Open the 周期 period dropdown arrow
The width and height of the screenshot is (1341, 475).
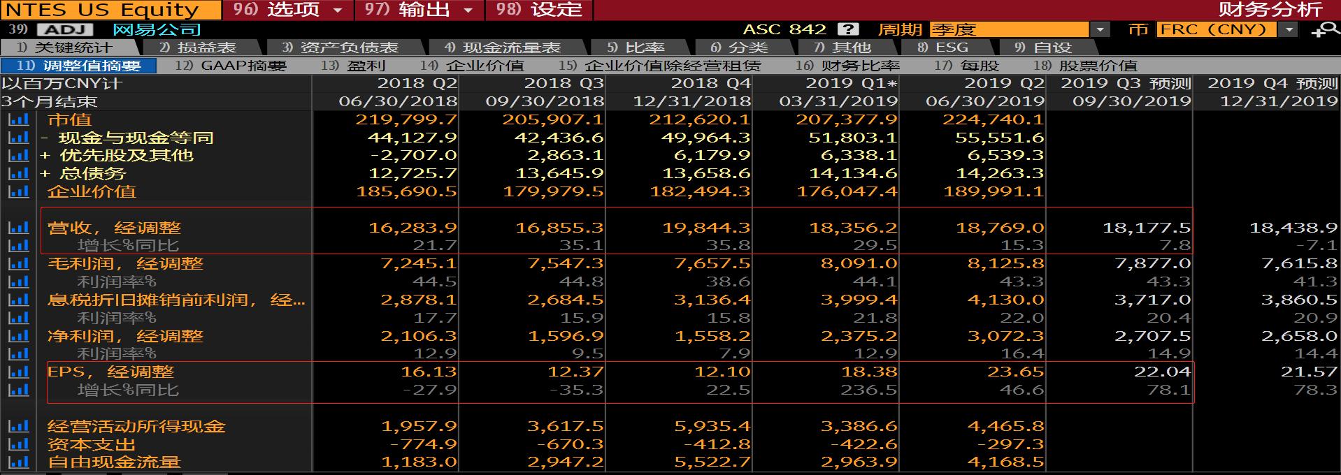1100,29
